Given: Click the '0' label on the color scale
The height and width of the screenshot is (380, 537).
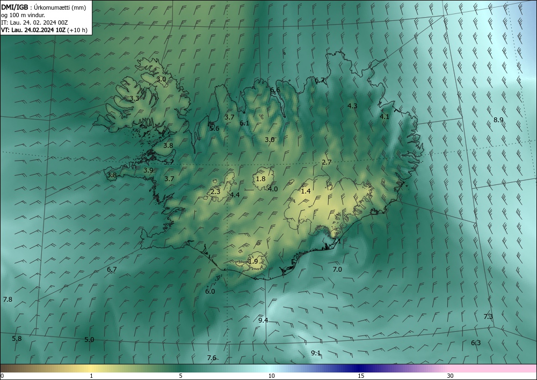Looking at the screenshot, I should 2,376.
